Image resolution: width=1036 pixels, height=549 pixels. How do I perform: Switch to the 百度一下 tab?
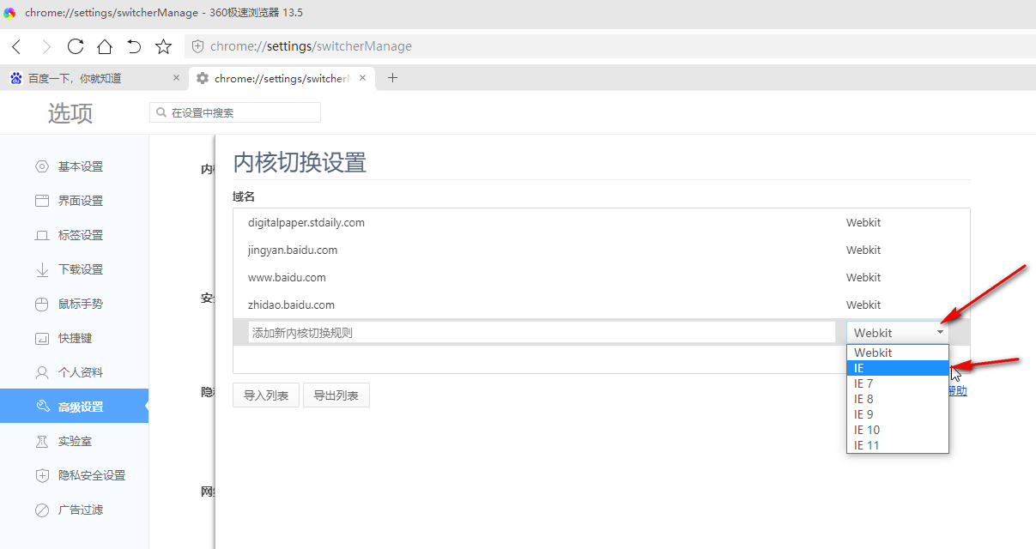pyautogui.click(x=86, y=77)
